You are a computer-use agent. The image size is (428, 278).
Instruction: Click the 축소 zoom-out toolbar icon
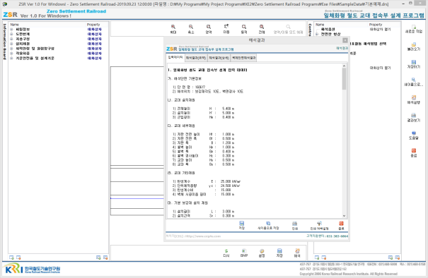[x=191, y=29]
